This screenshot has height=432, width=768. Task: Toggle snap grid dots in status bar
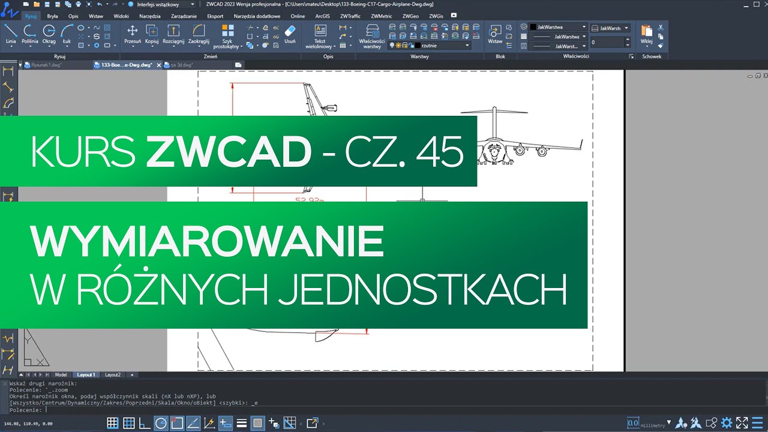113,423
